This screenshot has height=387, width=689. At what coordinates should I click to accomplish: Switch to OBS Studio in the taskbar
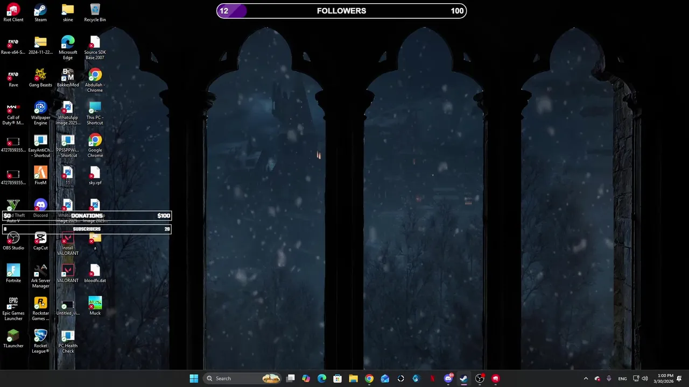(x=480, y=378)
